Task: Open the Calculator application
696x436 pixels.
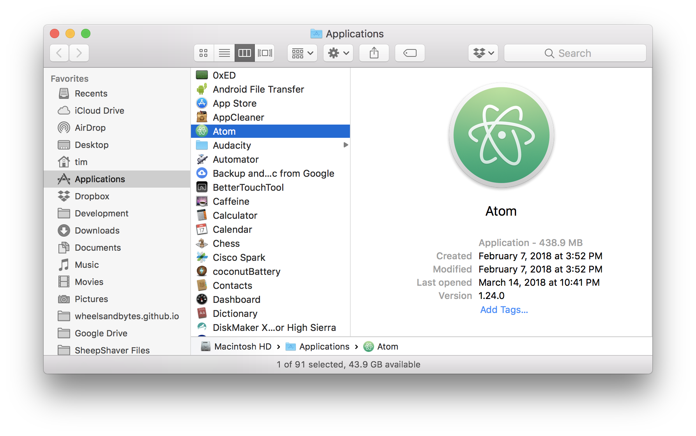Action: point(235,215)
